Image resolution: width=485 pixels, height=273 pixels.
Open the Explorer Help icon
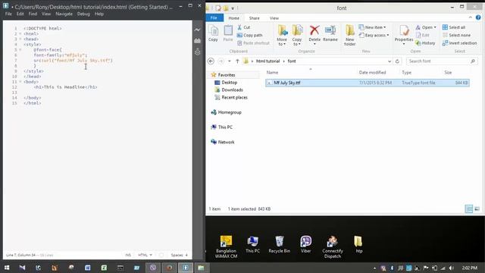[478, 17]
